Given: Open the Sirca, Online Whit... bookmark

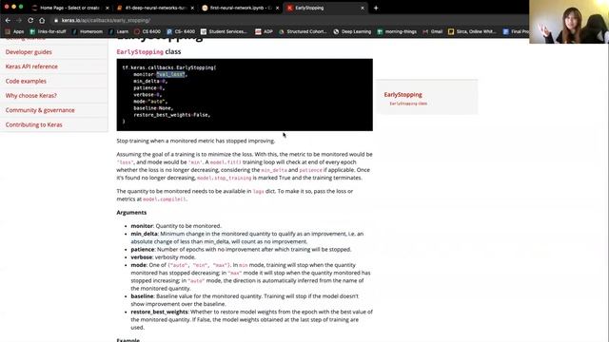Looking at the screenshot, I should click(472, 31).
